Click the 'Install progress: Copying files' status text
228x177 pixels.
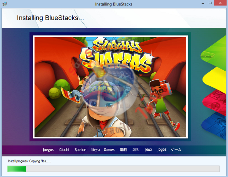pos(30,161)
